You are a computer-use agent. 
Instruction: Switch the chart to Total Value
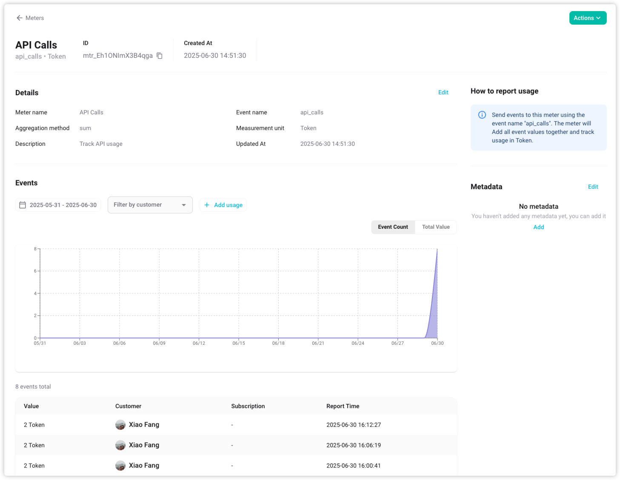(436, 227)
